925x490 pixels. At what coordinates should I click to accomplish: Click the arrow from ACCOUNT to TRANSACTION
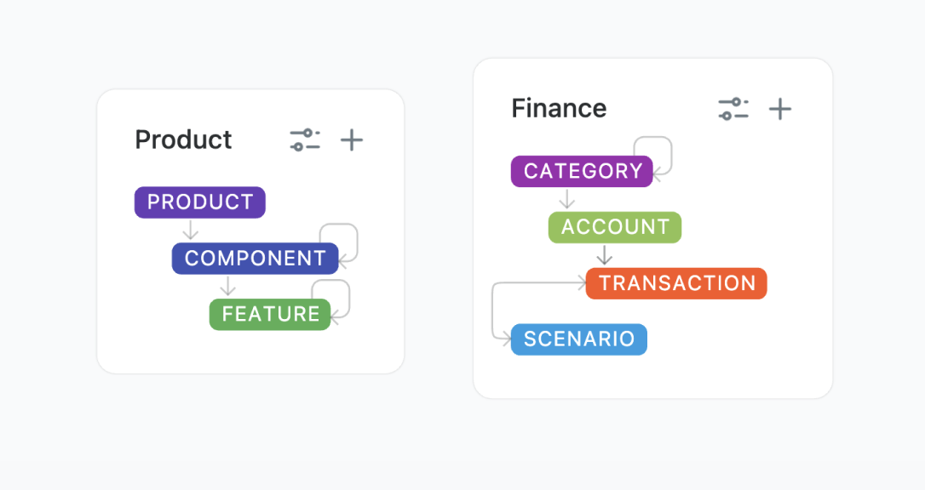(605, 255)
